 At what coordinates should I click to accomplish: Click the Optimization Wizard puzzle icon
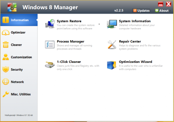pyautogui.click(x=112, y=65)
